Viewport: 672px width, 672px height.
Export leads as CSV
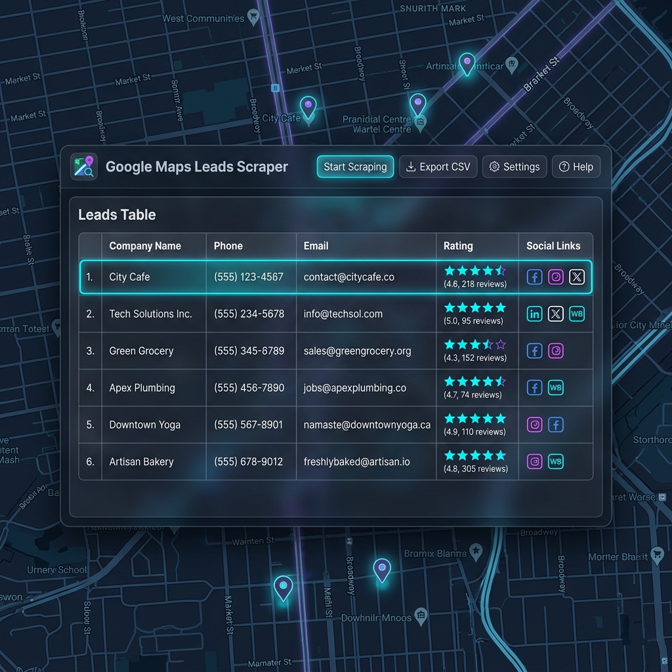click(x=438, y=167)
